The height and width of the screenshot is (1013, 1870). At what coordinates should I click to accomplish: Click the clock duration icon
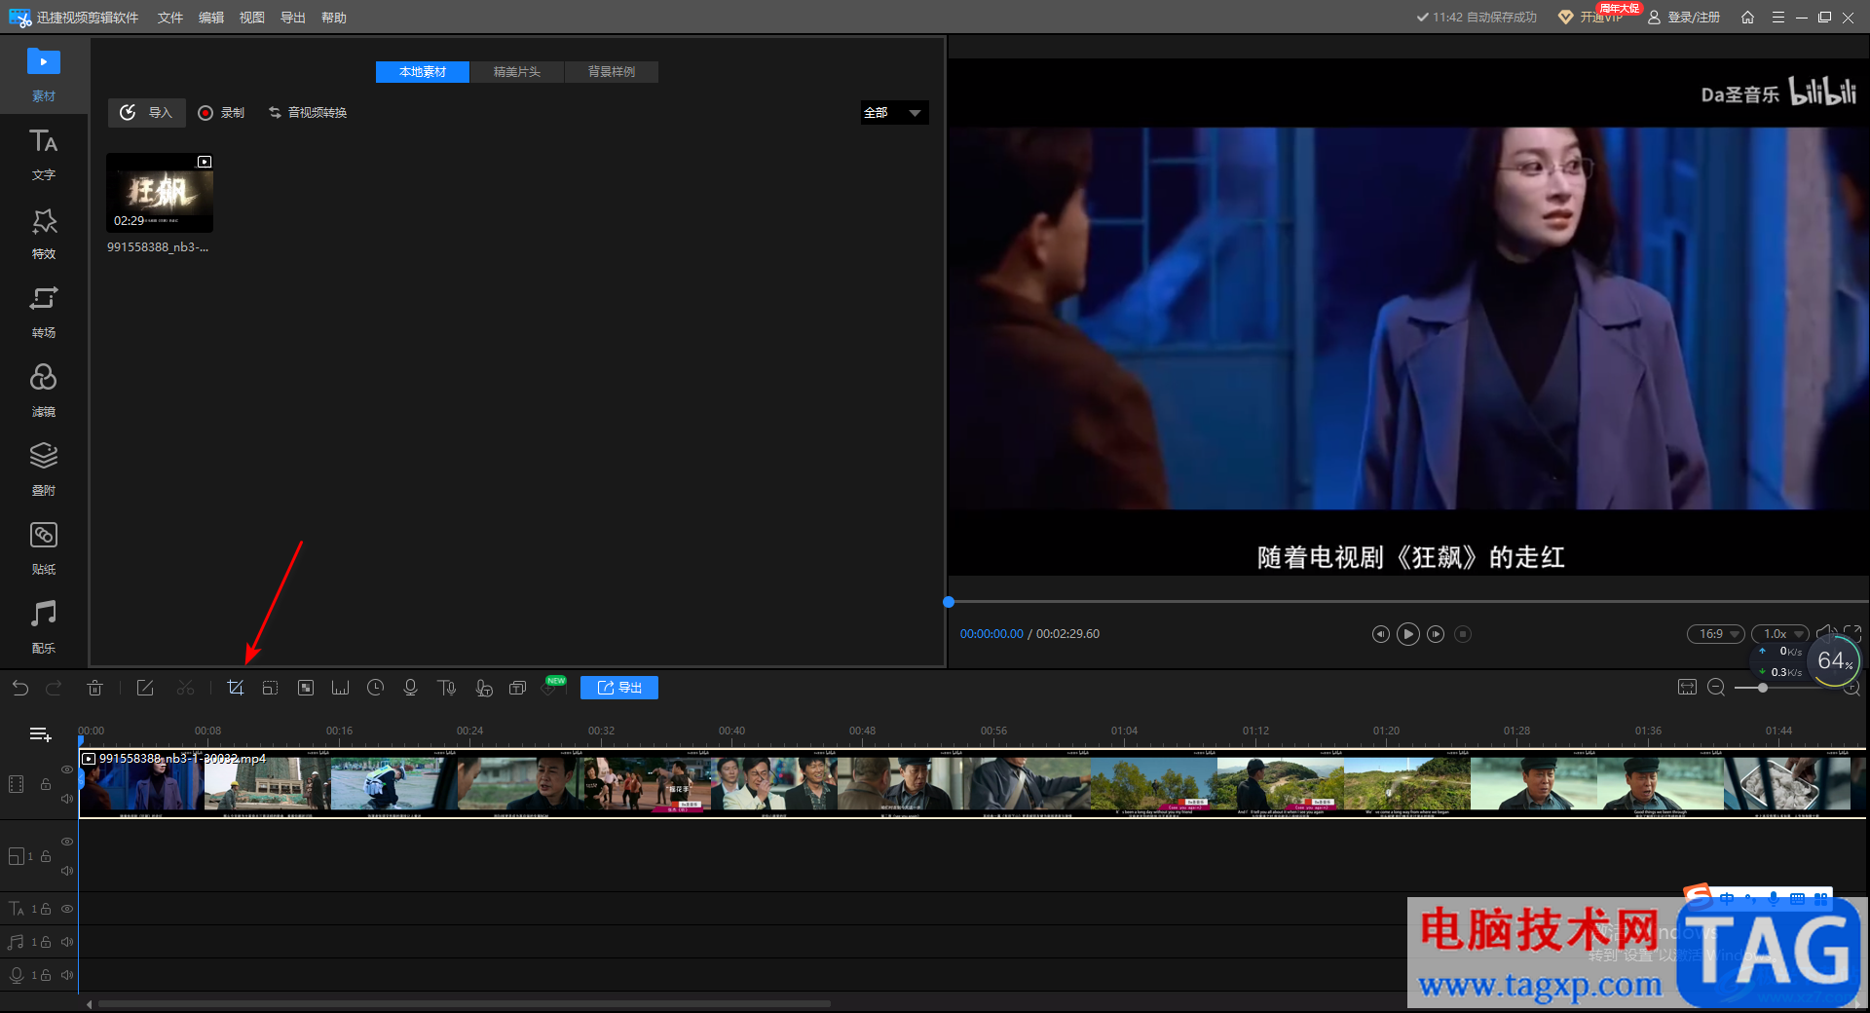tap(375, 688)
